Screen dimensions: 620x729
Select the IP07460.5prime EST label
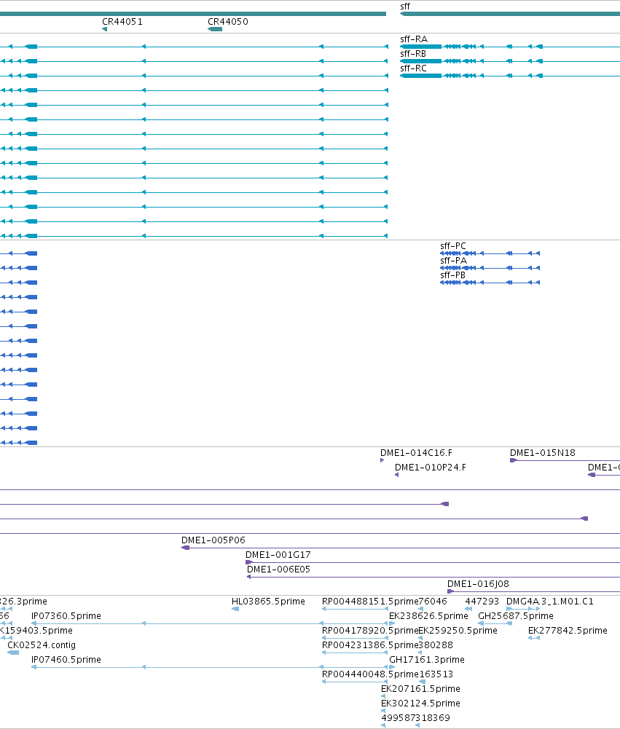click(66, 660)
